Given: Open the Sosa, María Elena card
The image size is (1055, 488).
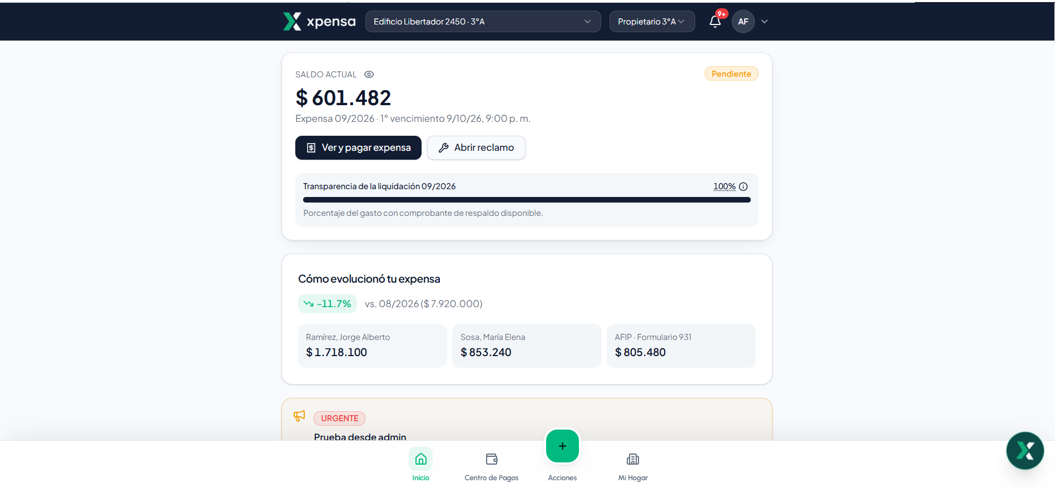Looking at the screenshot, I should tap(527, 346).
